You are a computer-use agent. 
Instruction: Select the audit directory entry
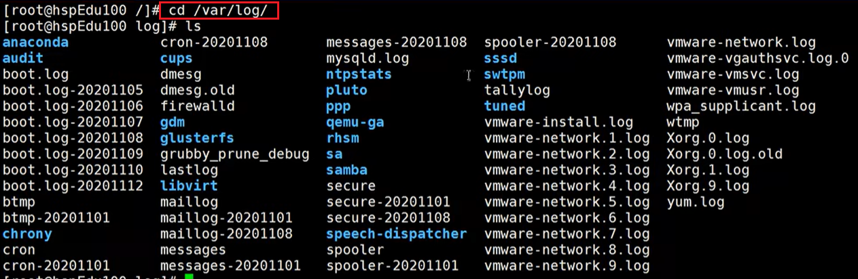coord(23,58)
